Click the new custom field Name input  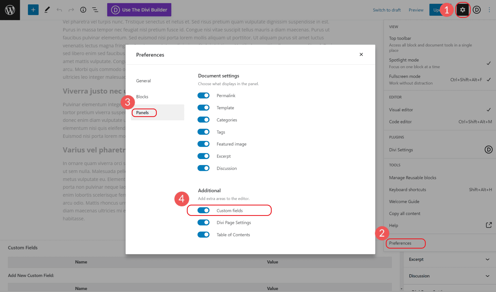(81, 289)
